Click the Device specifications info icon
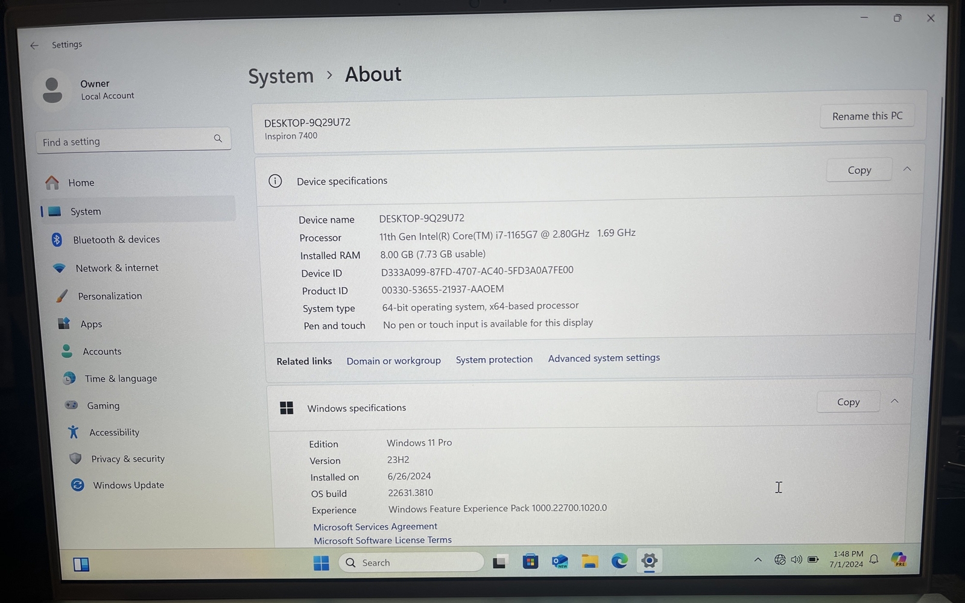Screen dimensions: 965x603 [x=275, y=181]
